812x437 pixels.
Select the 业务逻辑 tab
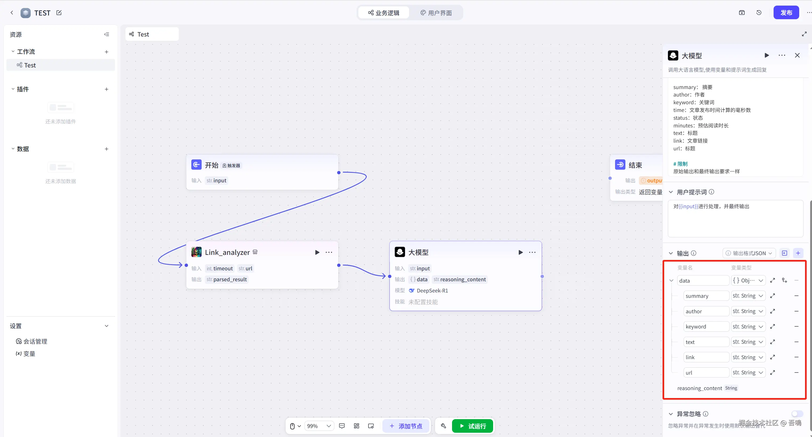384,13
